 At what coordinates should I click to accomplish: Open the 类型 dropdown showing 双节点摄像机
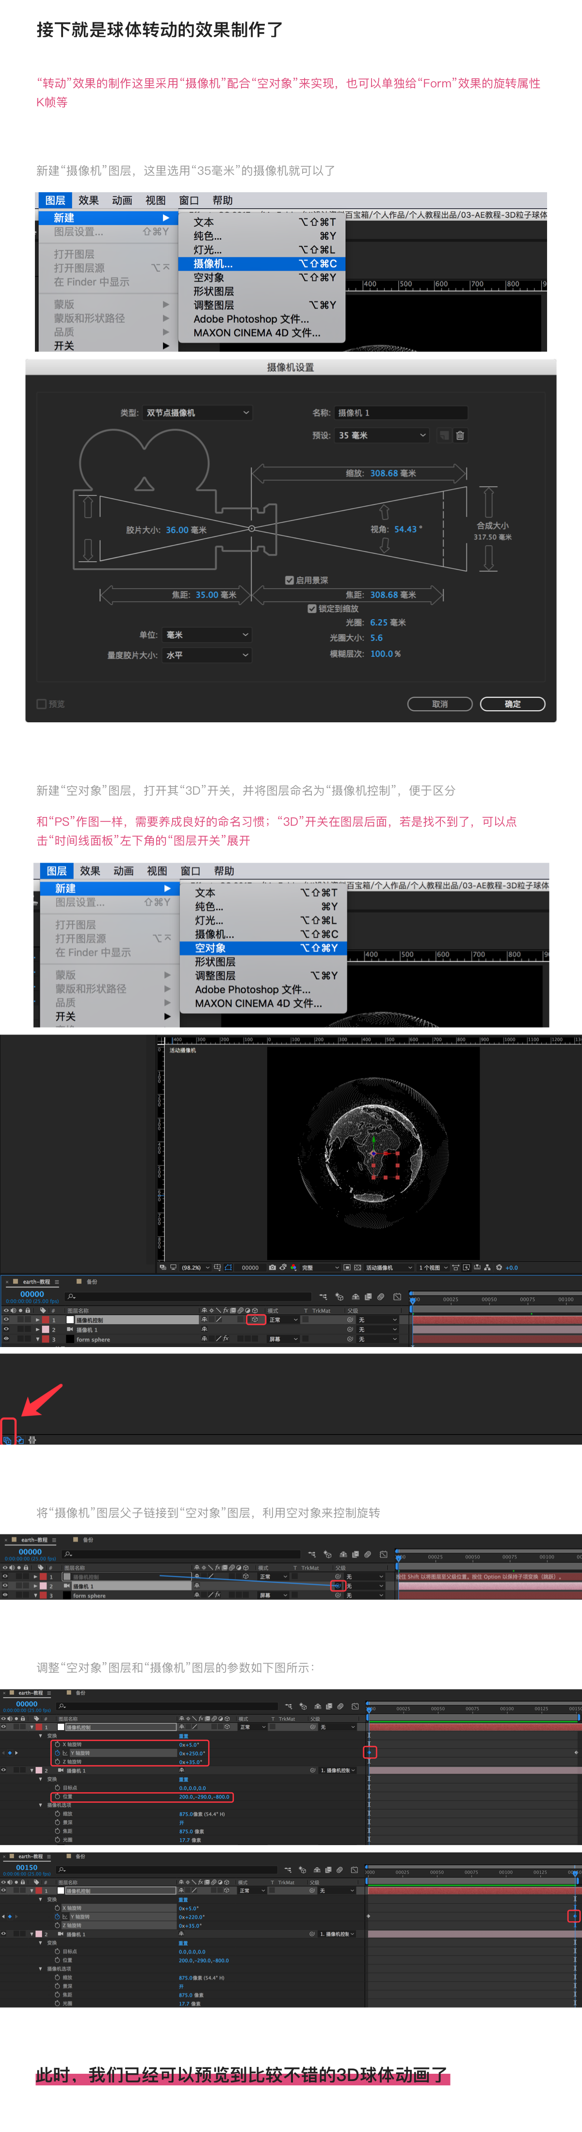tap(197, 412)
